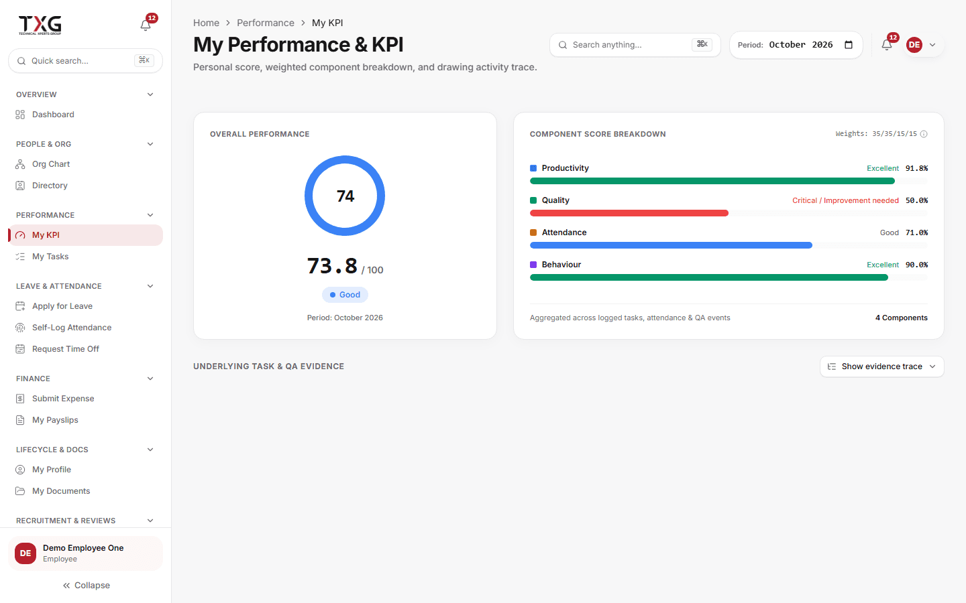Click the Performance breadcrumb link
Viewport: 966px width, 603px height.
(266, 23)
